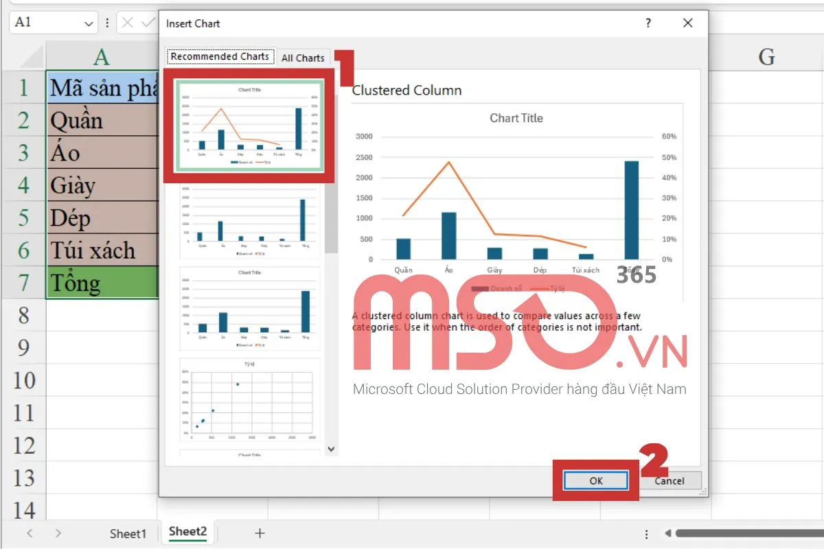This screenshot has height=549, width=824.
Task: Open dialog help via the question mark icon
Action: coord(648,23)
